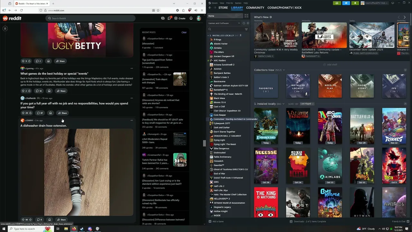Show recent games clock filter in Steam
The image size is (412, 232).
tap(244, 23)
